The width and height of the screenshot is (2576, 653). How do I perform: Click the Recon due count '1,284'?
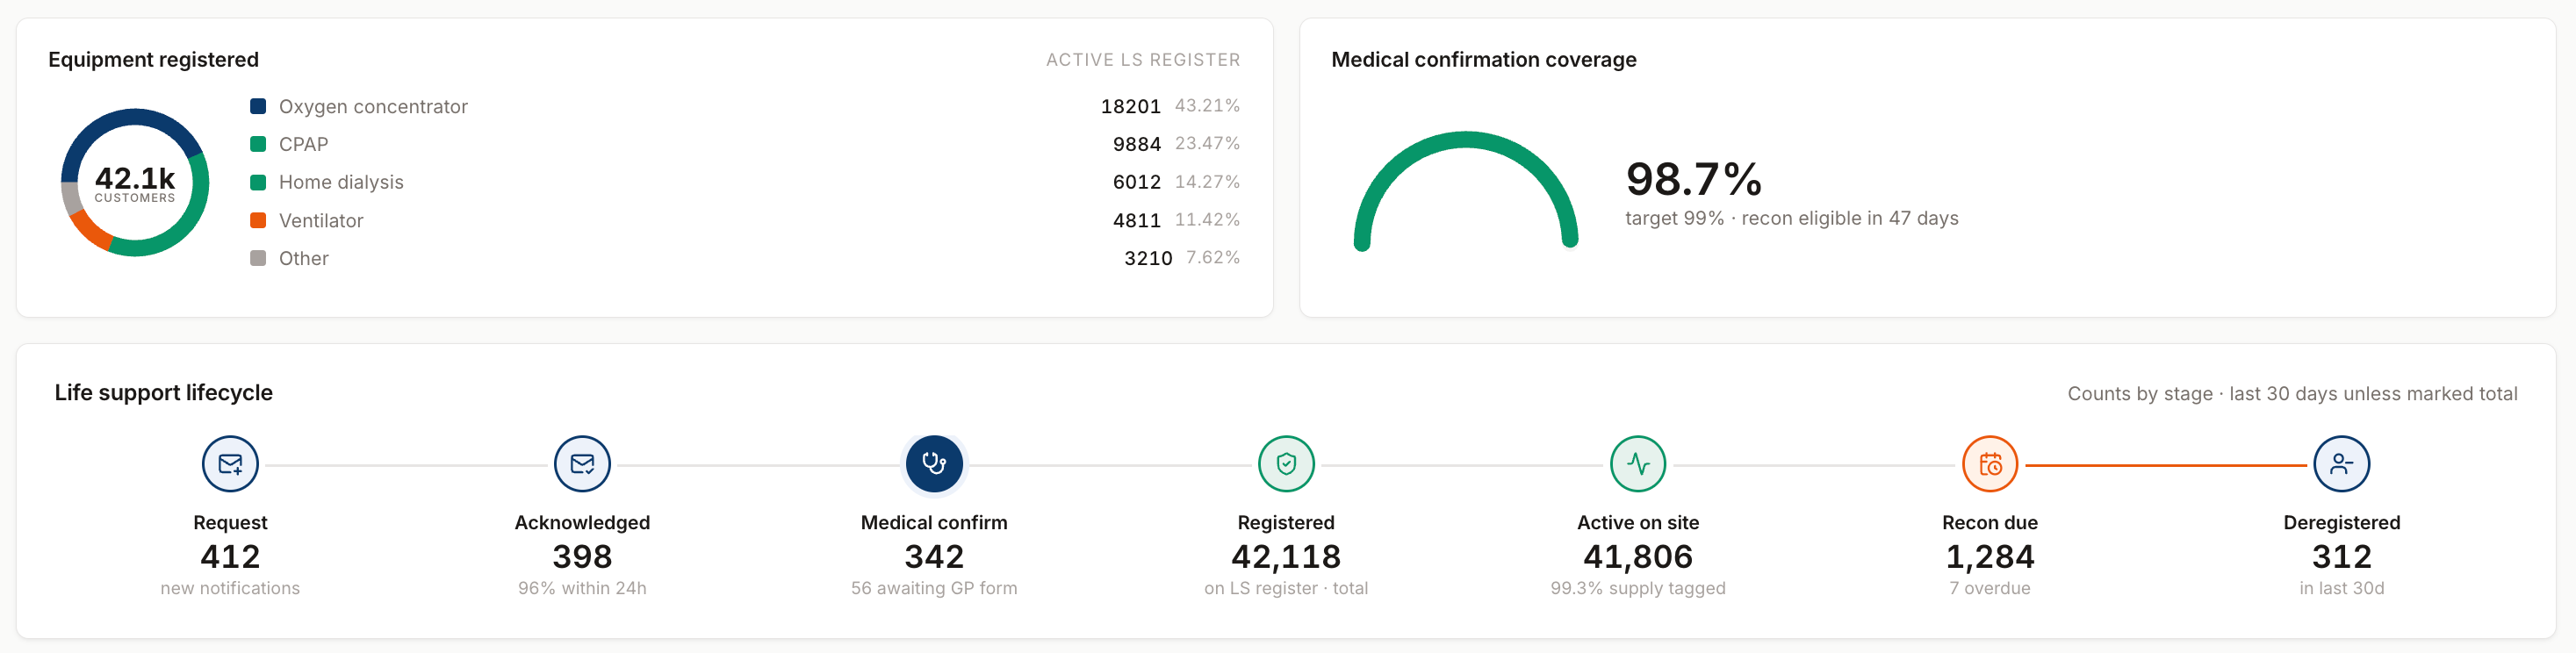(x=1990, y=557)
